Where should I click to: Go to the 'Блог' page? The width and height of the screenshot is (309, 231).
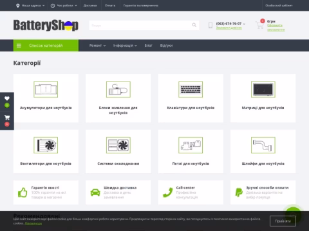[148, 46]
